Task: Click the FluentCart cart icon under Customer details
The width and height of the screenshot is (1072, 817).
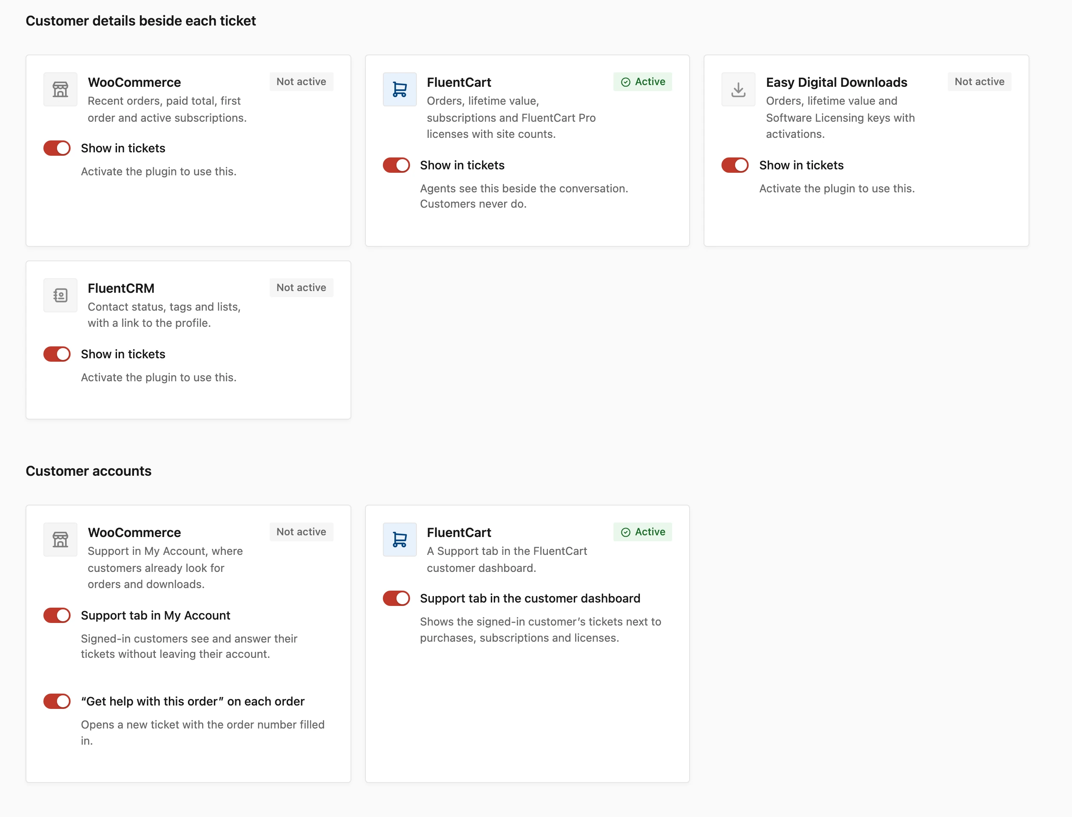Action: [399, 89]
